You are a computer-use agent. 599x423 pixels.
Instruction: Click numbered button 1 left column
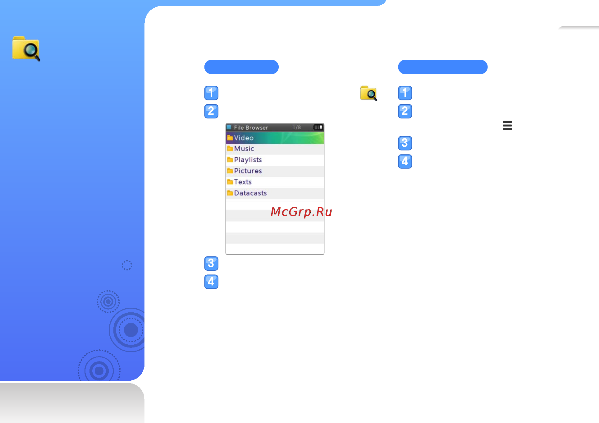click(x=211, y=93)
